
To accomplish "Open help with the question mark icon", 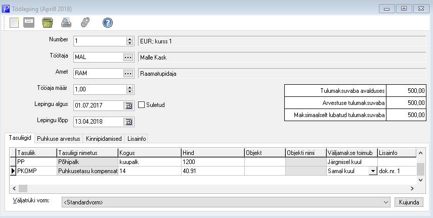I will 108,23.
